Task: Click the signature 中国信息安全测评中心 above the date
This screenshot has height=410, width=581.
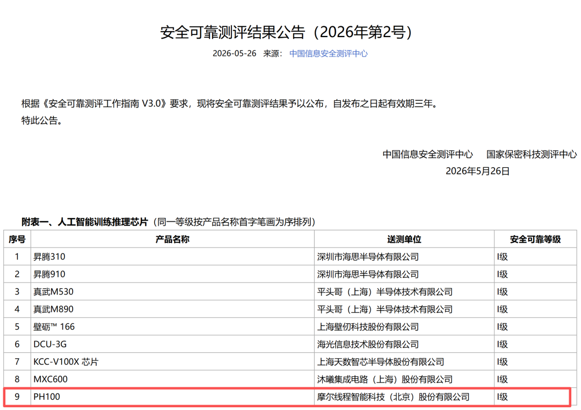Action: click(x=428, y=154)
